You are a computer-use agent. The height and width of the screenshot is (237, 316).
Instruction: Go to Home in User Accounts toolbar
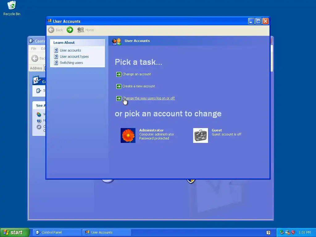tap(86, 30)
